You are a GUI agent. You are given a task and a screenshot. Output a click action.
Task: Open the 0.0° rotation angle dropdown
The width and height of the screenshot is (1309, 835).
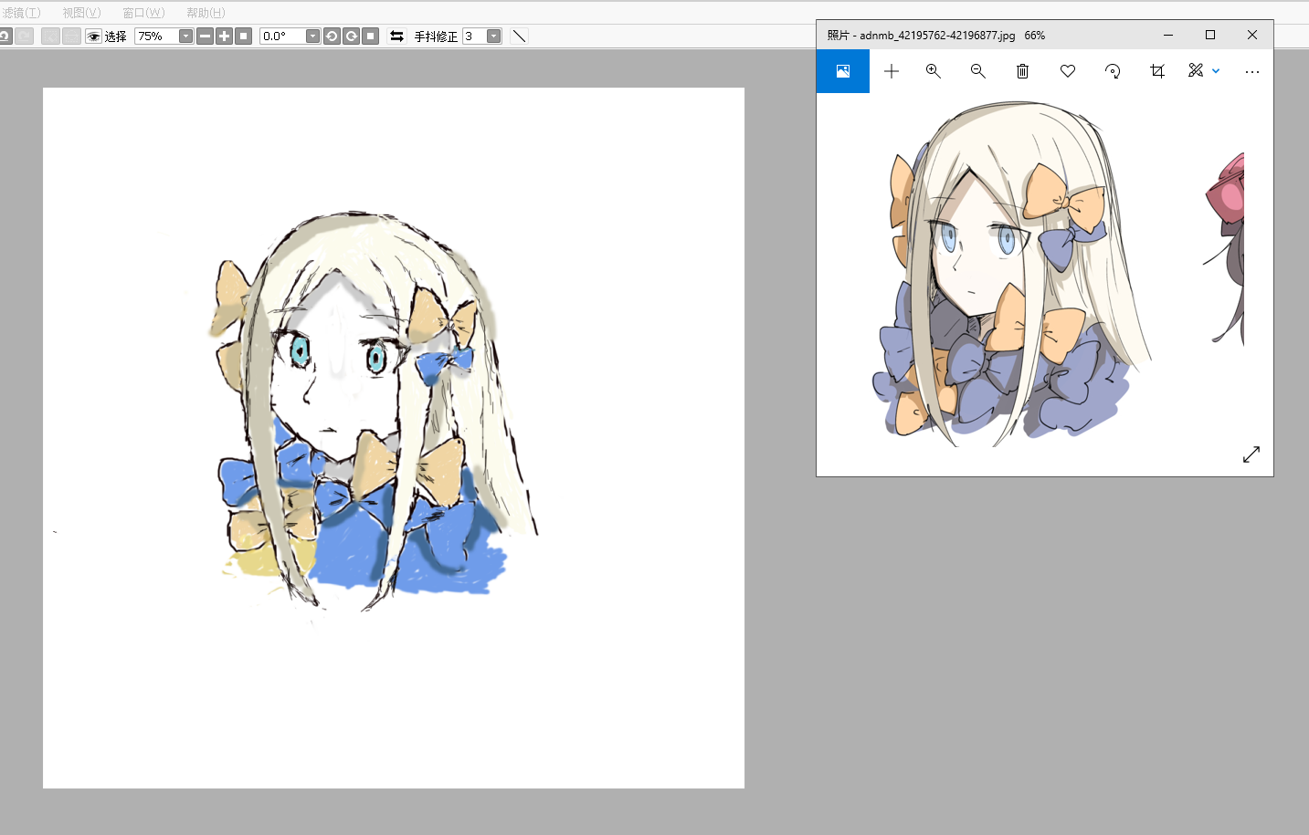(312, 37)
